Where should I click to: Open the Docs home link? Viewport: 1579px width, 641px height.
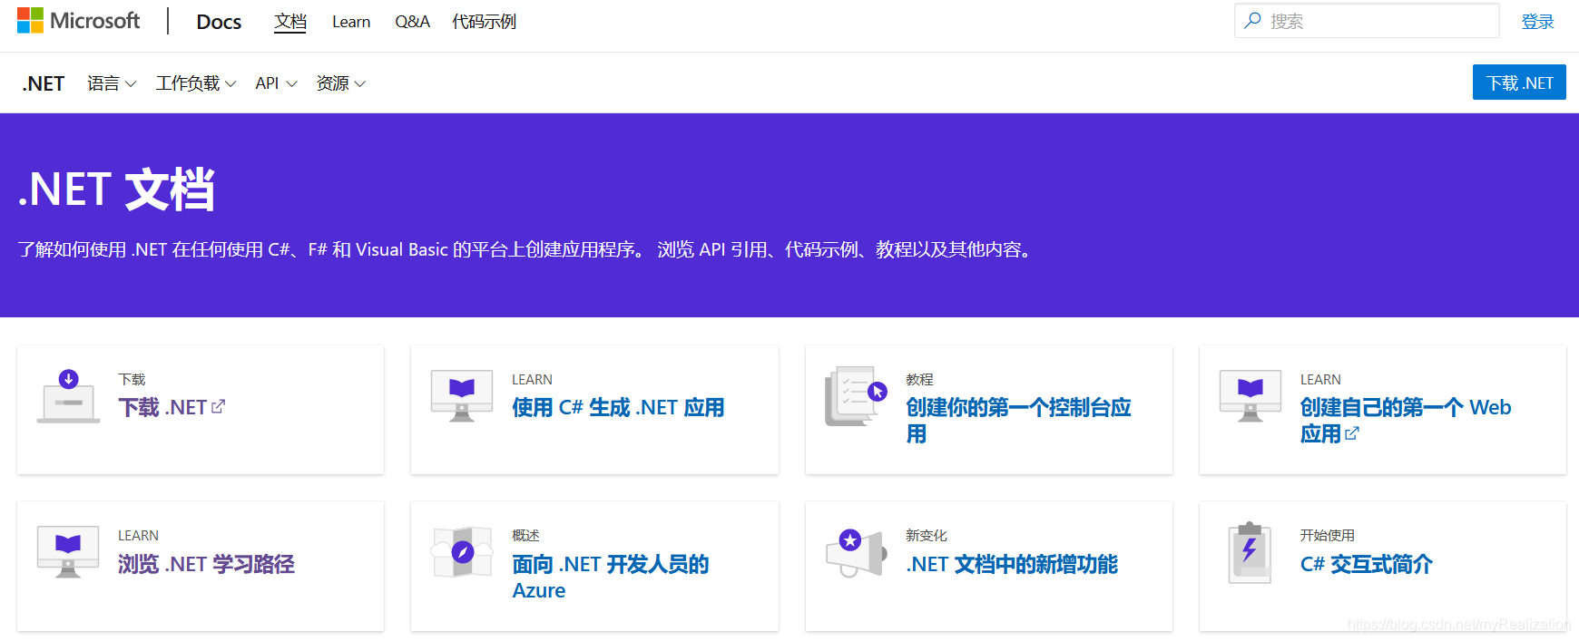coord(219,22)
